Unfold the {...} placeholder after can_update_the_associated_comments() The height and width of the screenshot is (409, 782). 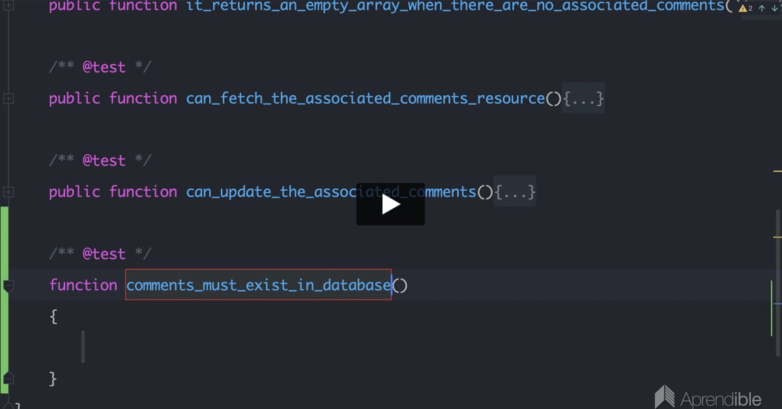[x=515, y=192]
